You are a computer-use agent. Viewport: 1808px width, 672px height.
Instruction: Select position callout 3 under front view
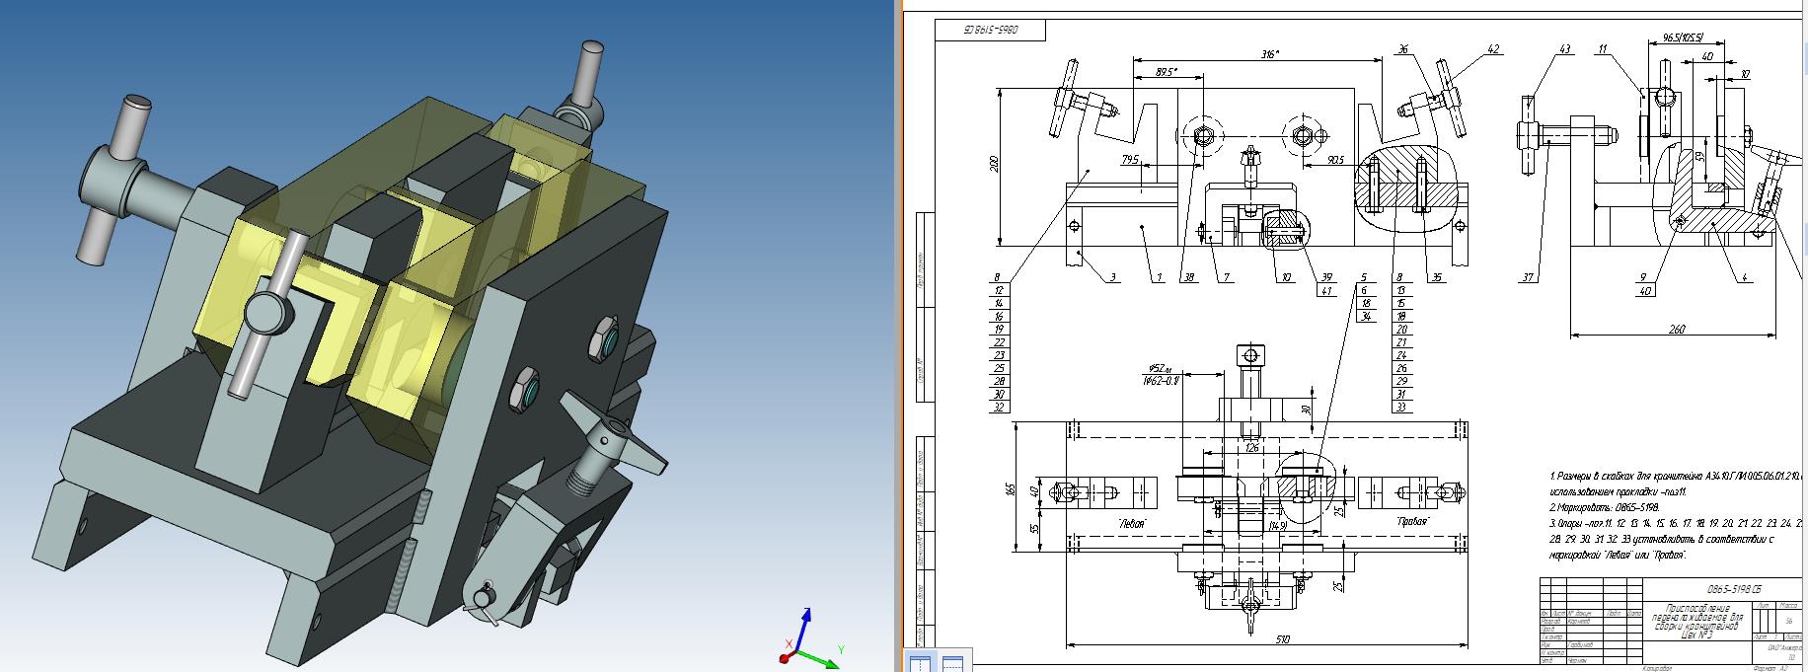pyautogui.click(x=1113, y=277)
